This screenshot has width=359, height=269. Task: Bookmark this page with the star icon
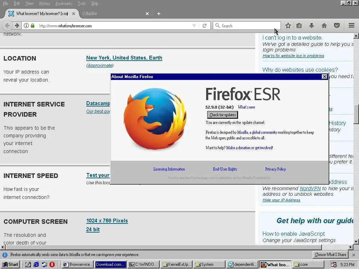(x=288, y=26)
